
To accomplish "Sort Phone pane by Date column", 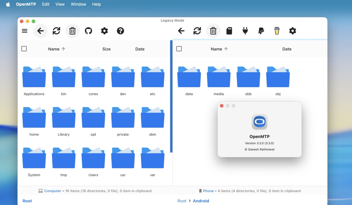I will pyautogui.click(x=287, y=49).
